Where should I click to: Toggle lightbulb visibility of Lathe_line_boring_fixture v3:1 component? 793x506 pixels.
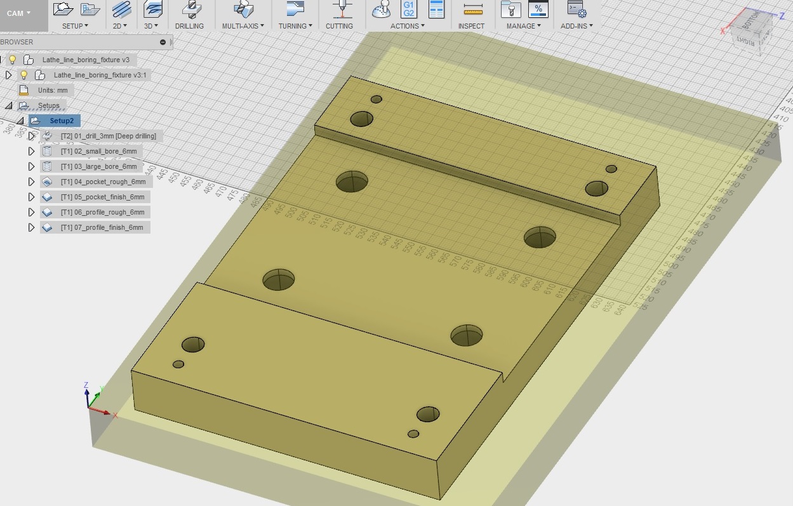24,75
